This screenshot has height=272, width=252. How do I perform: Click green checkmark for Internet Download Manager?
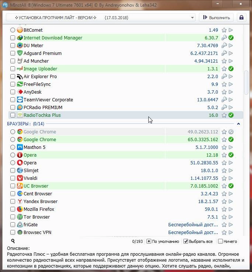click(x=231, y=38)
